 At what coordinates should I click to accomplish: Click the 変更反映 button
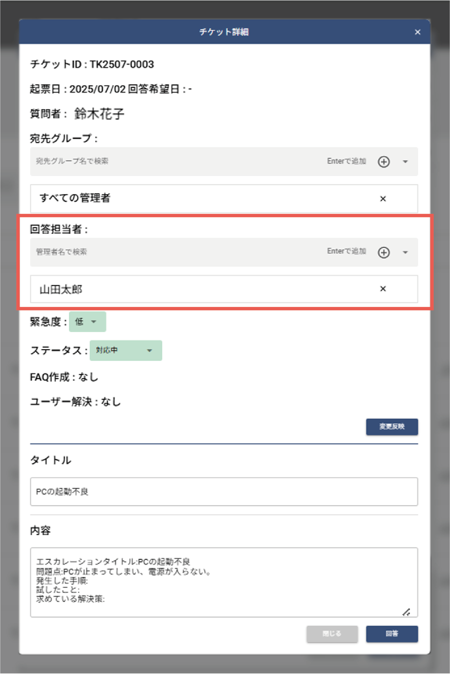click(391, 427)
